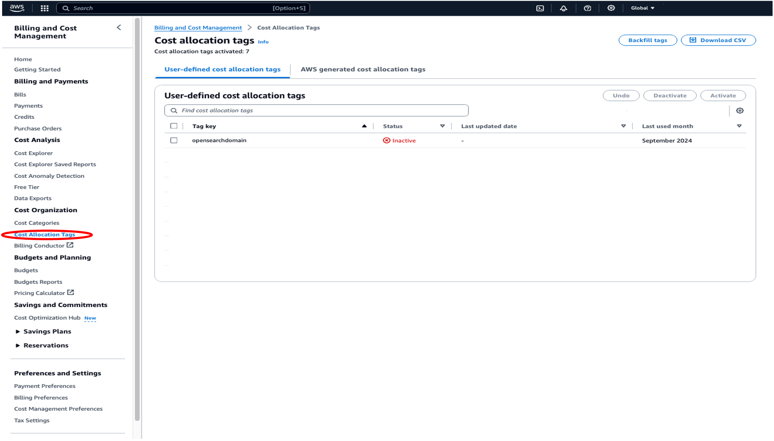Open table preferences gear icon
The image size is (774, 441).
740,111
